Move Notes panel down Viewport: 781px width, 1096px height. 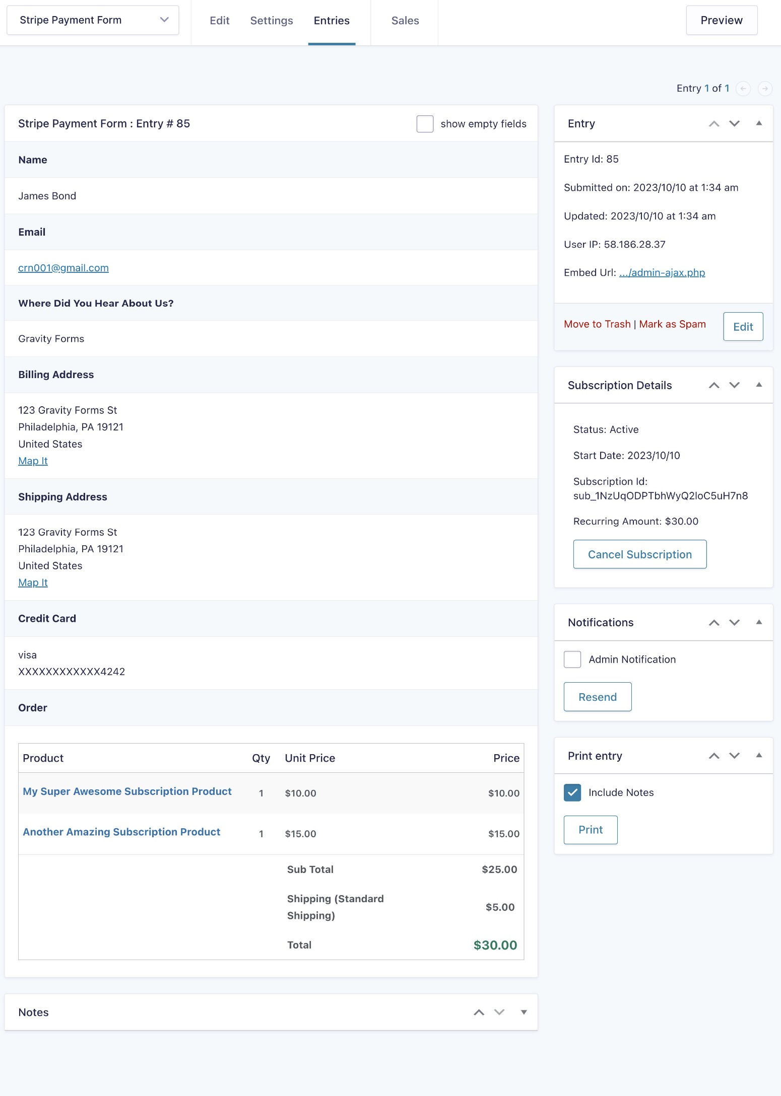pos(499,1012)
